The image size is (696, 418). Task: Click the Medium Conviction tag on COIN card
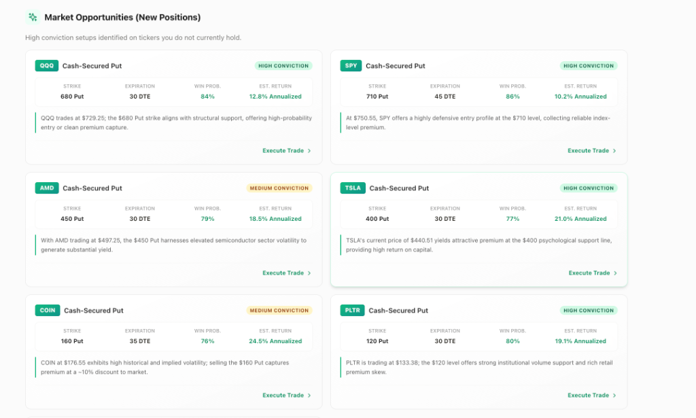pyautogui.click(x=279, y=311)
